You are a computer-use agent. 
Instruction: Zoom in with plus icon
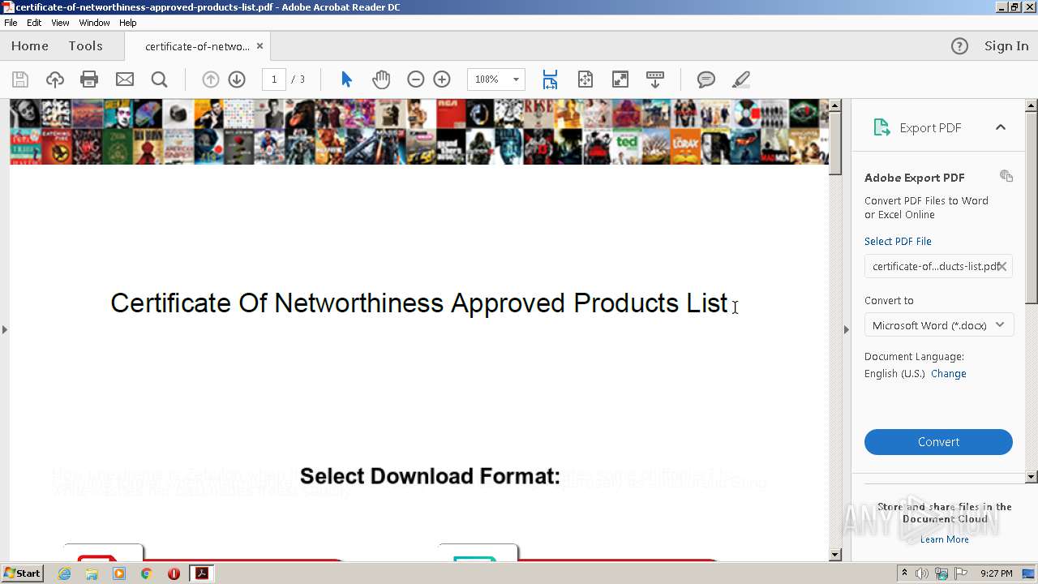tap(442, 79)
